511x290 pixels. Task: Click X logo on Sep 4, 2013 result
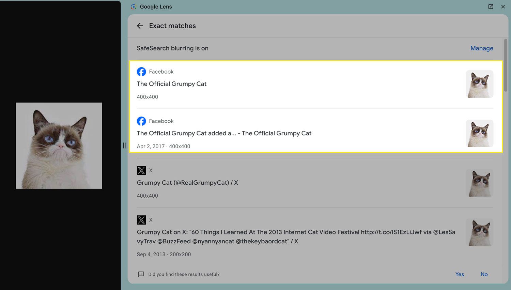[141, 220]
